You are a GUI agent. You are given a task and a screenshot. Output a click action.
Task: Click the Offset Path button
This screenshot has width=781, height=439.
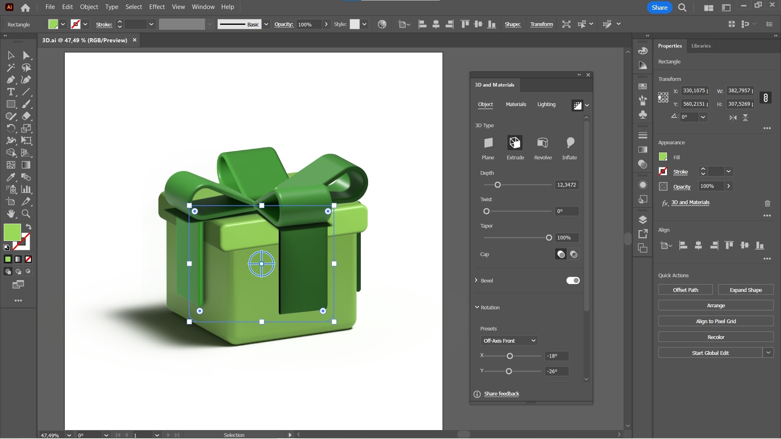(685, 289)
